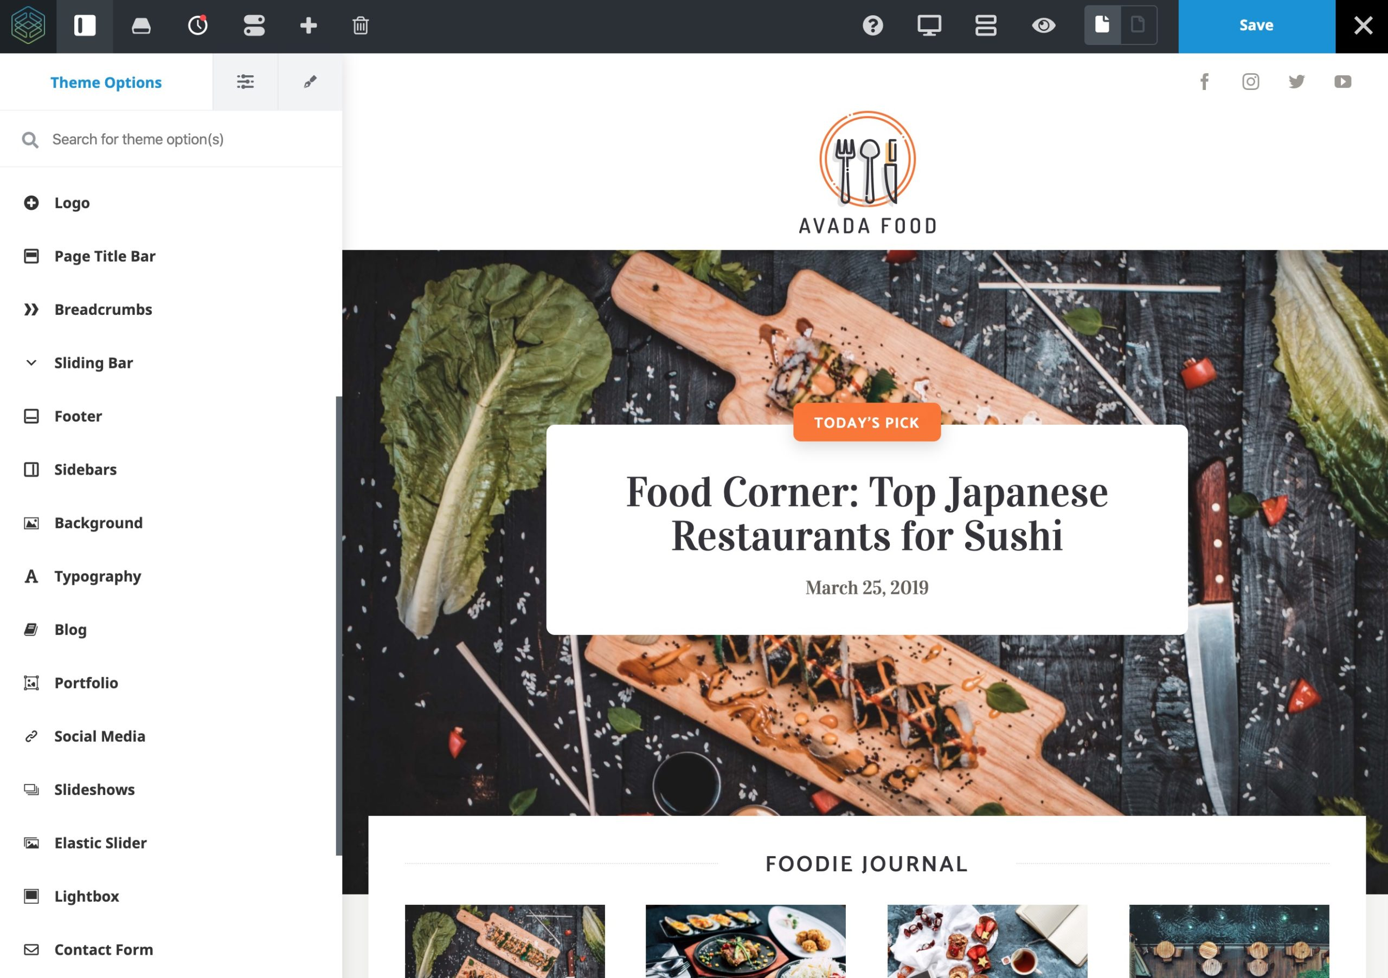
Task: Open the responsive desktop preview icon
Action: [x=929, y=25]
